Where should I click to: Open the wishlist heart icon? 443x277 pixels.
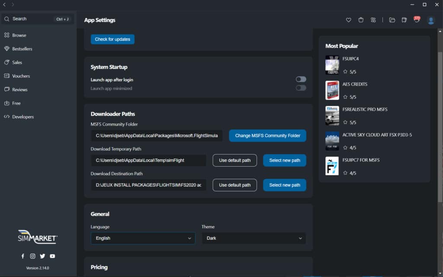point(349,20)
